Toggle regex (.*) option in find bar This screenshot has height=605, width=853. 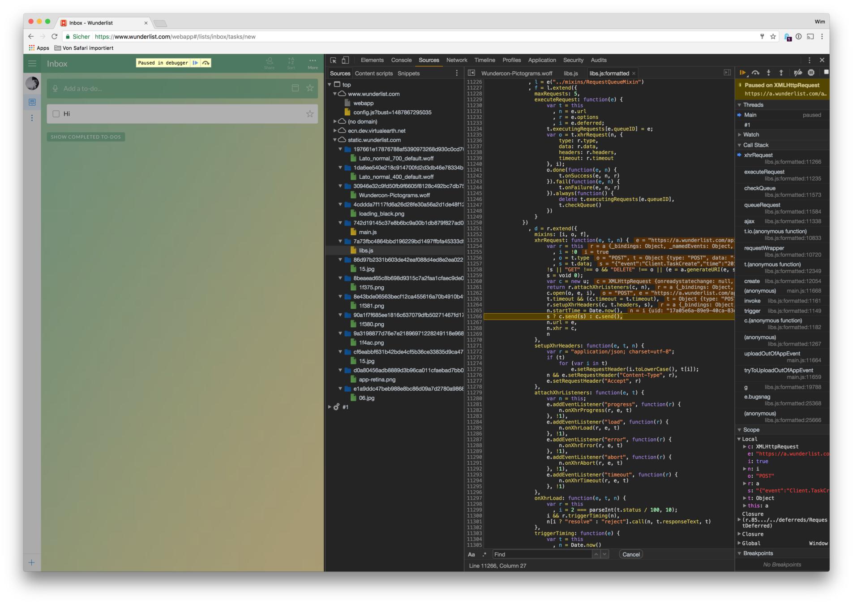click(484, 554)
